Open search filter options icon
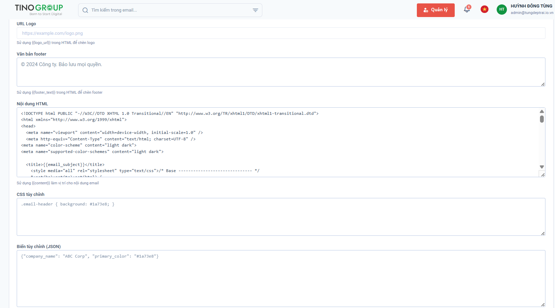Viewport: 555px width, 308px height. click(x=255, y=10)
